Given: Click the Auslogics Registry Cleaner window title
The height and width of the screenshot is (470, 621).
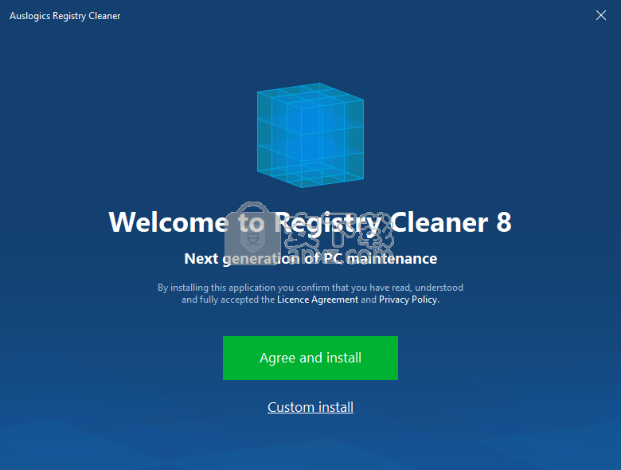Looking at the screenshot, I should click(x=65, y=16).
